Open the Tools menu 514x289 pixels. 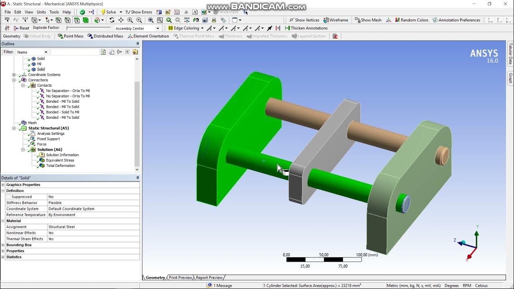click(54, 12)
